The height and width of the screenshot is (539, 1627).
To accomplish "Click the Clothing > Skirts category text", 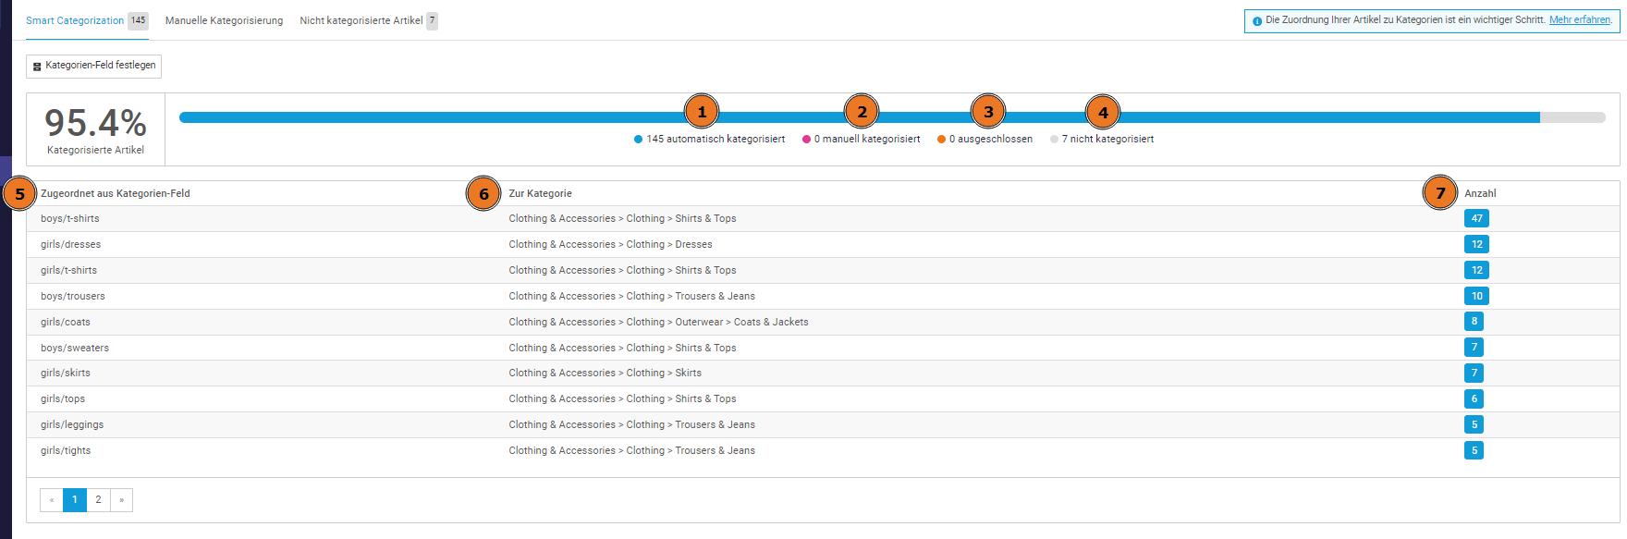I will point(605,374).
